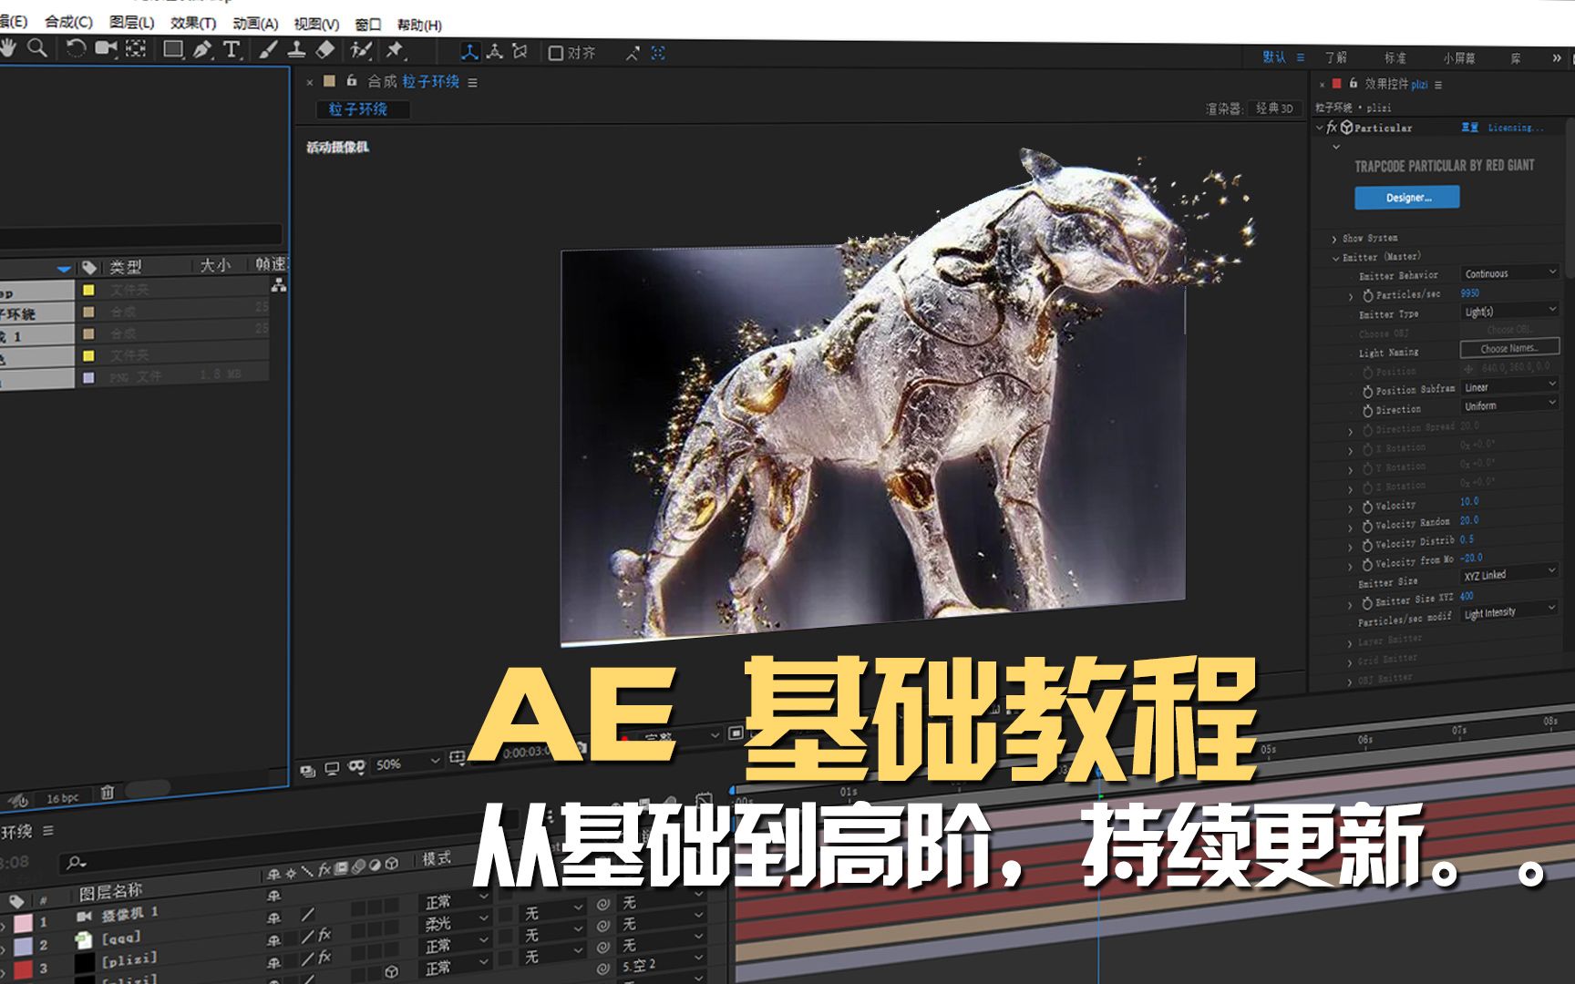Click the always preview icon left of monitor
This screenshot has height=984, width=1575.
click(x=307, y=771)
